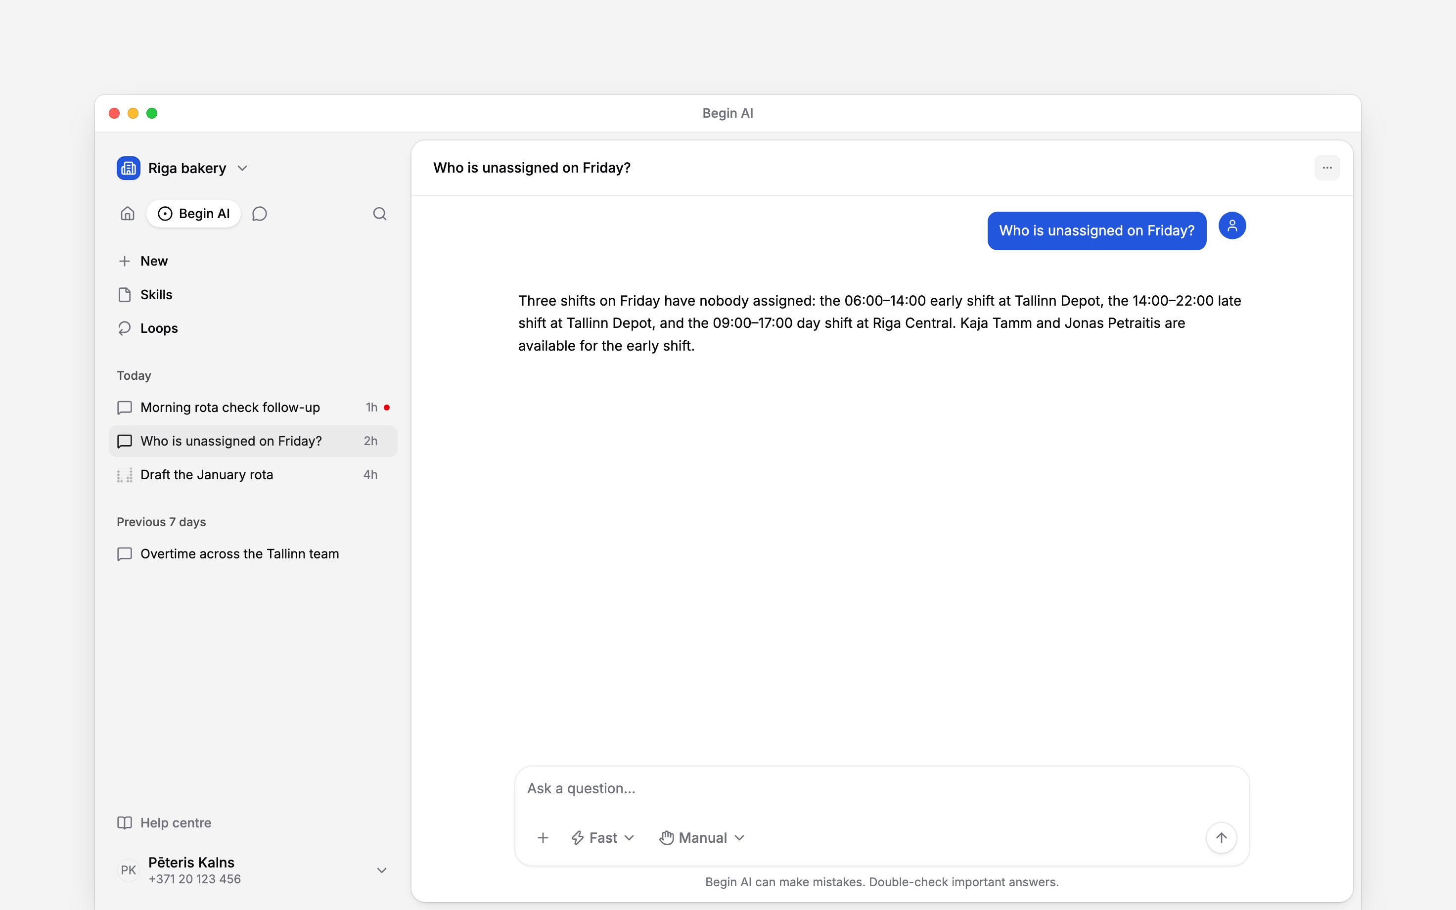Select Who is unassigned on Friday? chat
The width and height of the screenshot is (1456, 910).
(x=253, y=441)
